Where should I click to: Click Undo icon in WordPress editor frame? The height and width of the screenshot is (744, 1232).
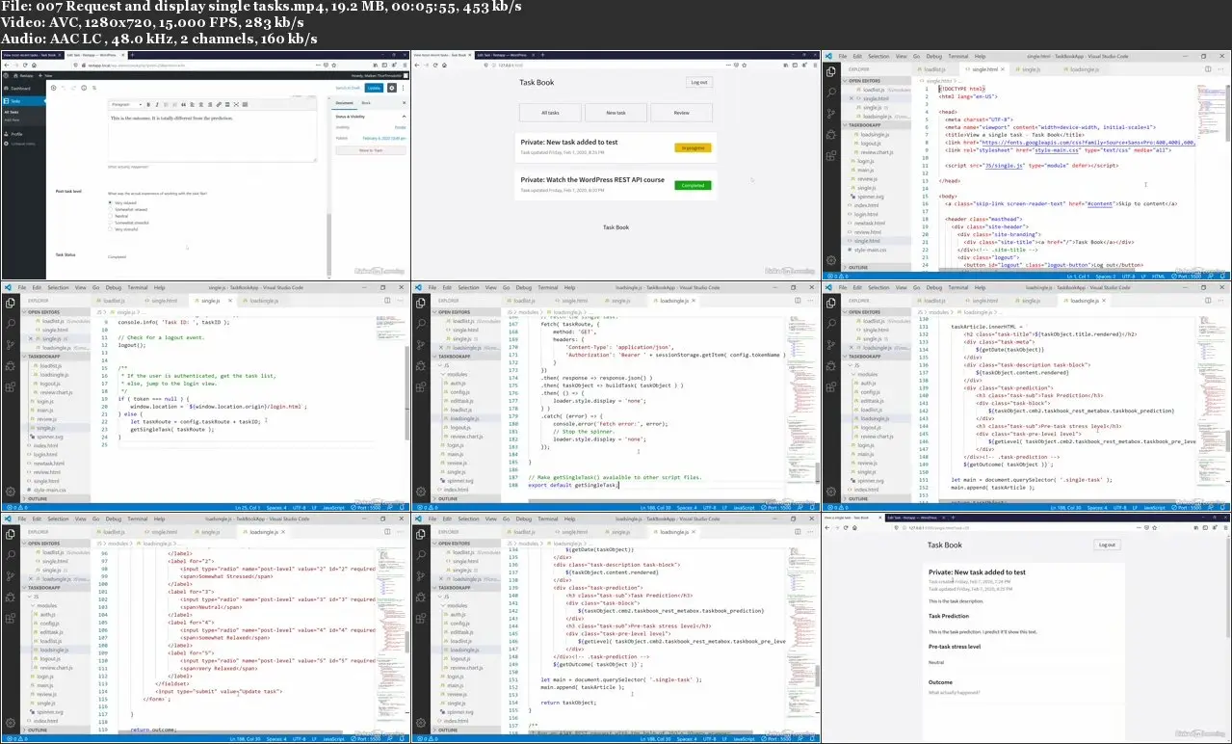(x=64, y=88)
